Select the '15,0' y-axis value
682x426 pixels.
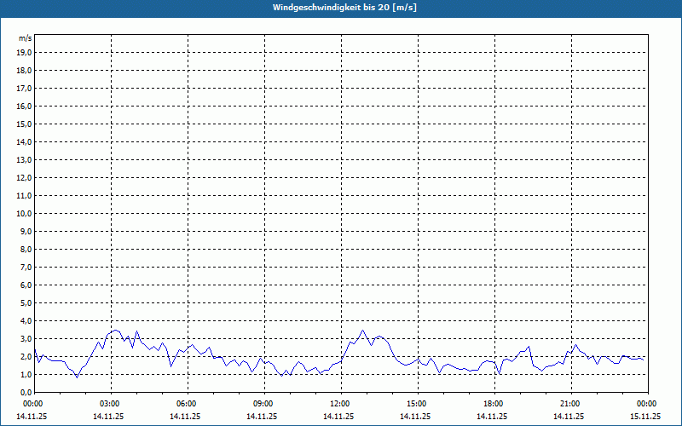24,124
